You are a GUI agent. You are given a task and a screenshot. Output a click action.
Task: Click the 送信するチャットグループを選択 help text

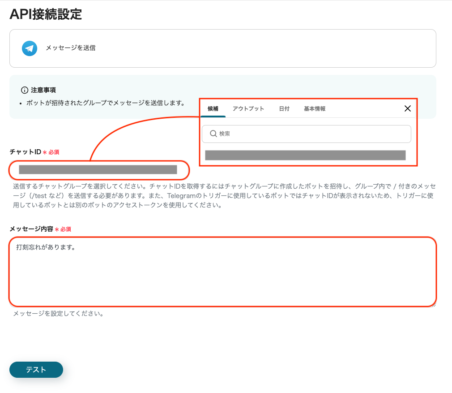(x=224, y=196)
